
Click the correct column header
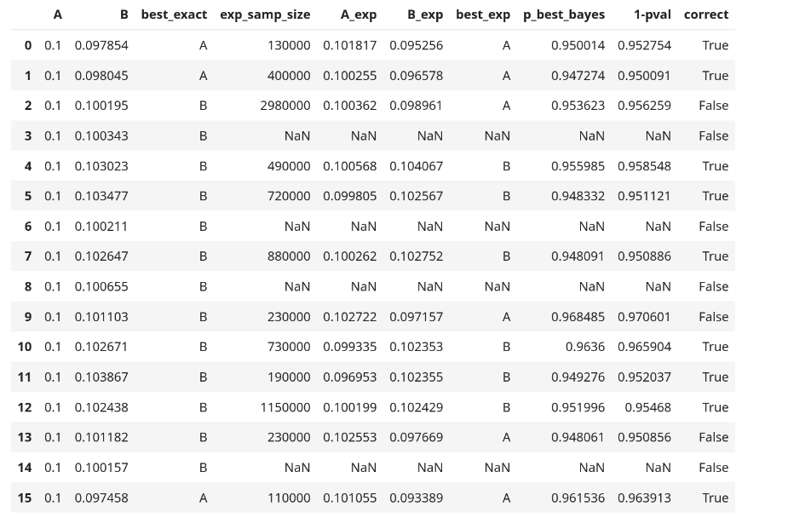706,15
